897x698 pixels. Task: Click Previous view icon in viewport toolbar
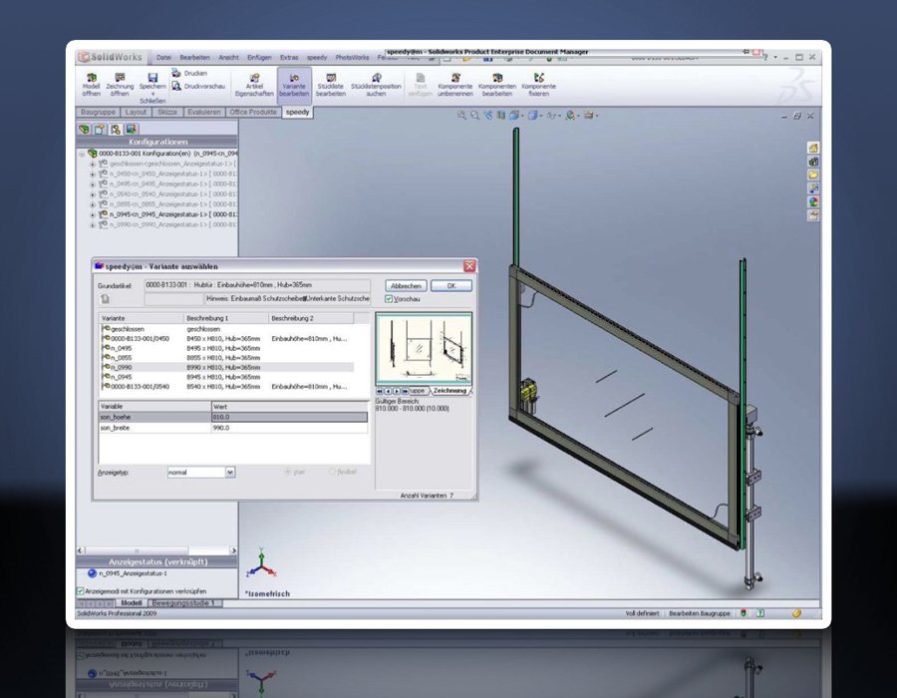[x=488, y=116]
